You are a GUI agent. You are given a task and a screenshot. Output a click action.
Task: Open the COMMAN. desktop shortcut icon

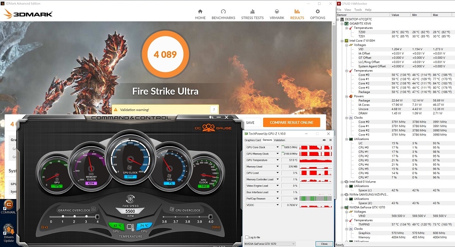pos(8,205)
